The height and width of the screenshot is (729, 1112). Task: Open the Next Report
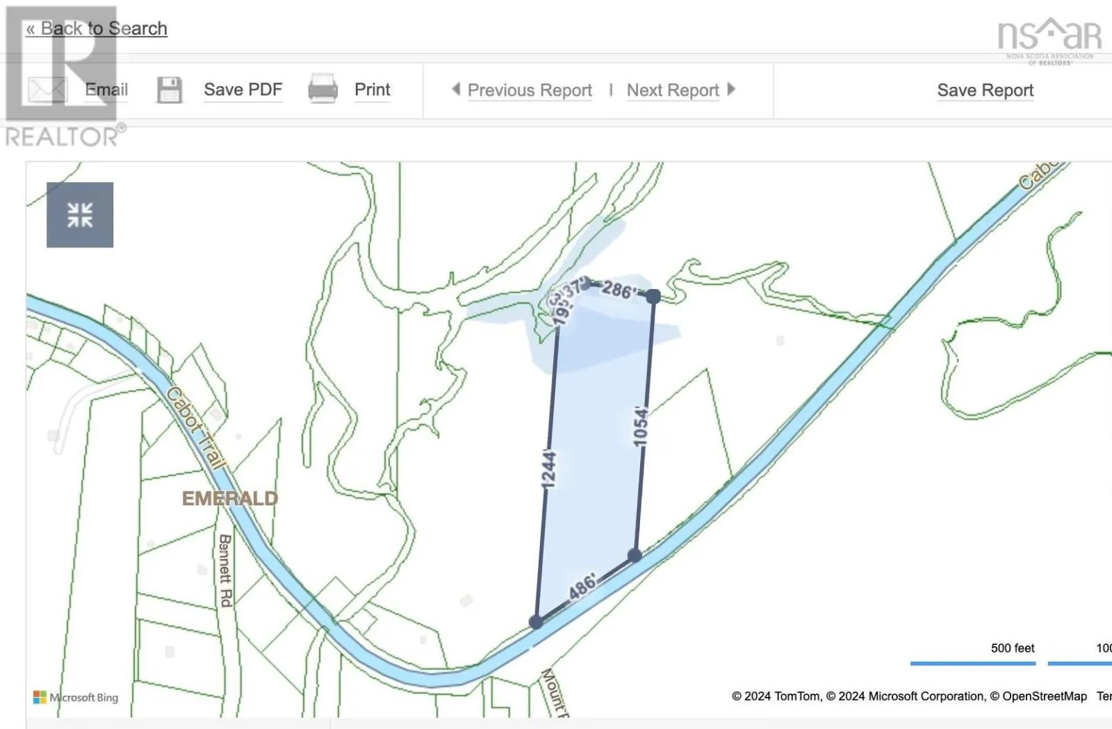coord(672,90)
